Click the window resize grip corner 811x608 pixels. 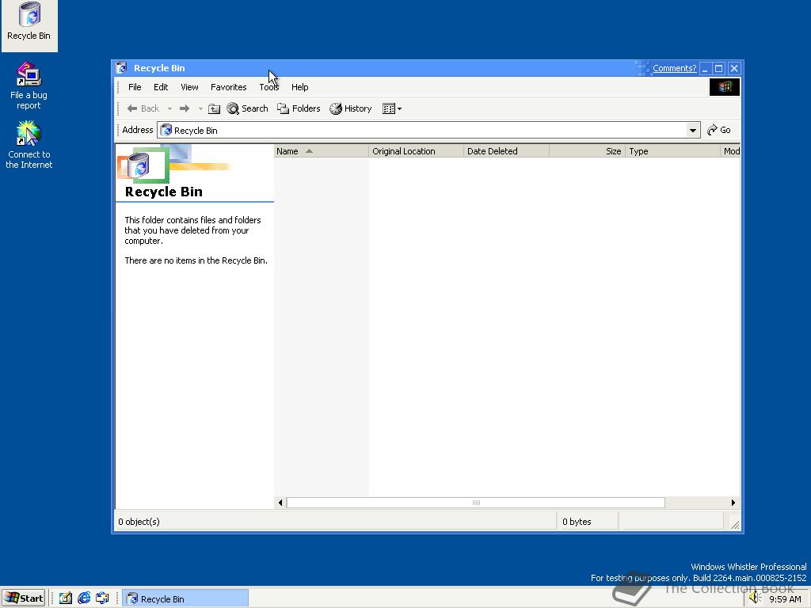click(734, 524)
